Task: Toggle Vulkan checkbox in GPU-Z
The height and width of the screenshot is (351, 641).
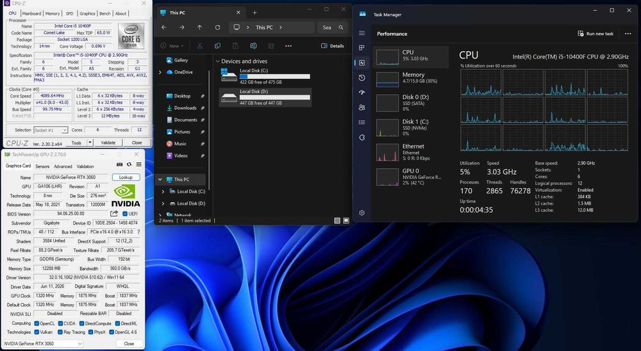Action: click(37, 332)
